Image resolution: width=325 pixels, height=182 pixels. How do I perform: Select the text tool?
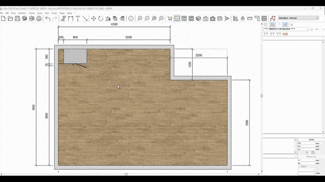click(78, 19)
